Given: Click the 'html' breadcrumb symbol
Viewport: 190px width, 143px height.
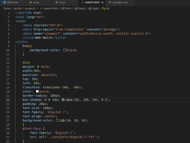Looking at the screenshot, I should 68,8.
